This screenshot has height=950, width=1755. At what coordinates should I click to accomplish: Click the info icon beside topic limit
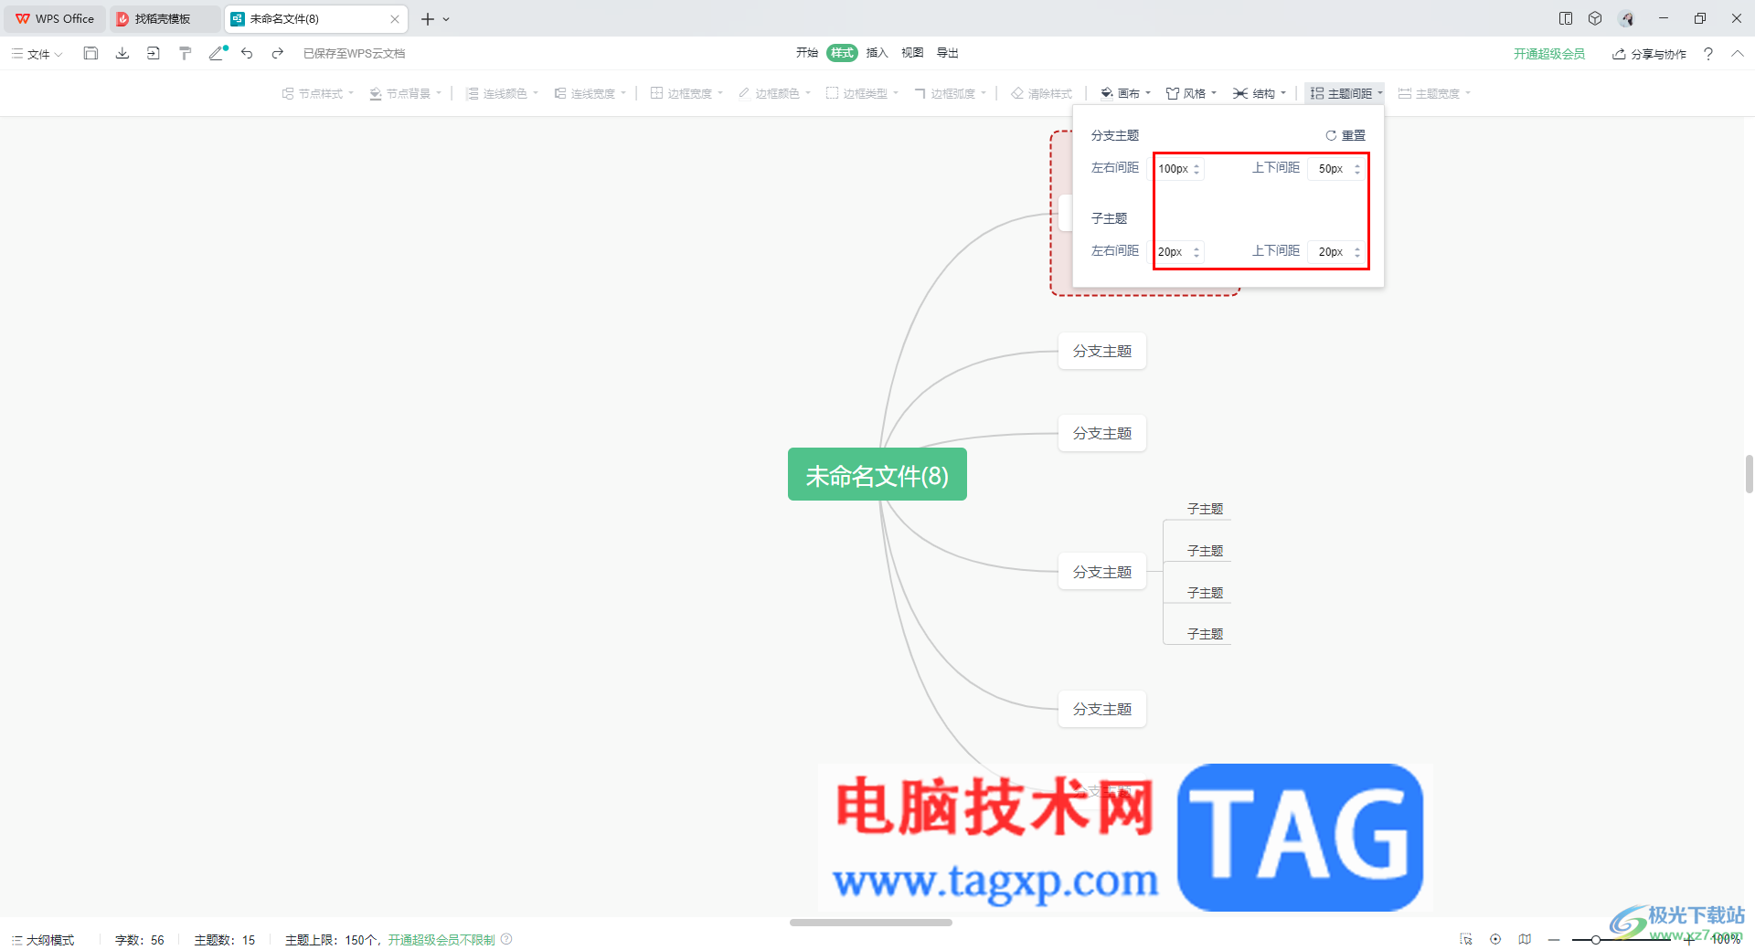point(506,939)
